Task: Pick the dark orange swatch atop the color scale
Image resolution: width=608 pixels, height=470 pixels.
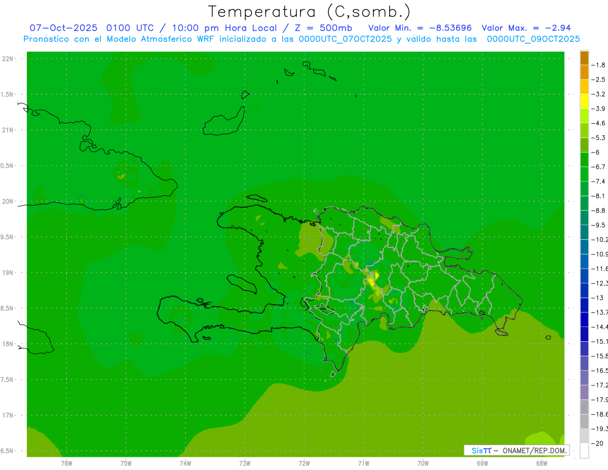Action: [x=584, y=58]
